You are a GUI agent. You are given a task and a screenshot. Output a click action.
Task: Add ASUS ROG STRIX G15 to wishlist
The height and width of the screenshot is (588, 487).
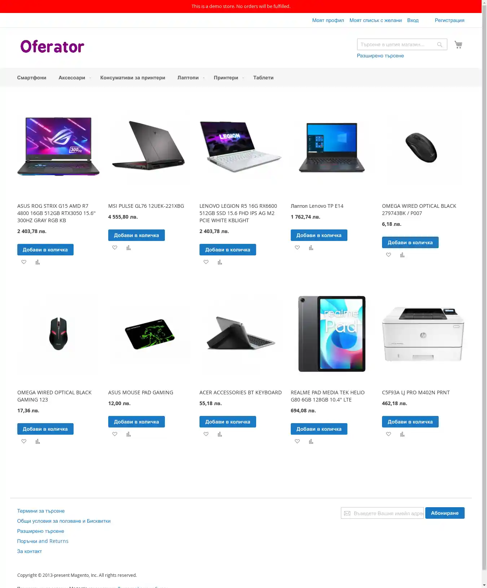tap(24, 262)
